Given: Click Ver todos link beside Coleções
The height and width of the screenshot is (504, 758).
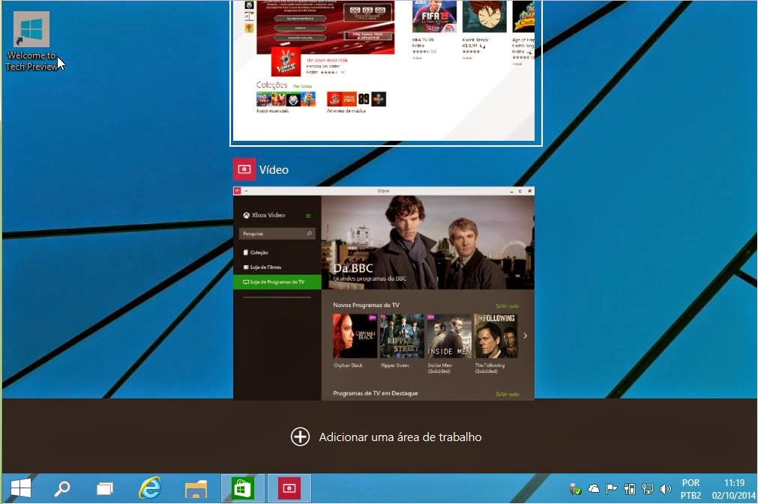Looking at the screenshot, I should pyautogui.click(x=303, y=86).
